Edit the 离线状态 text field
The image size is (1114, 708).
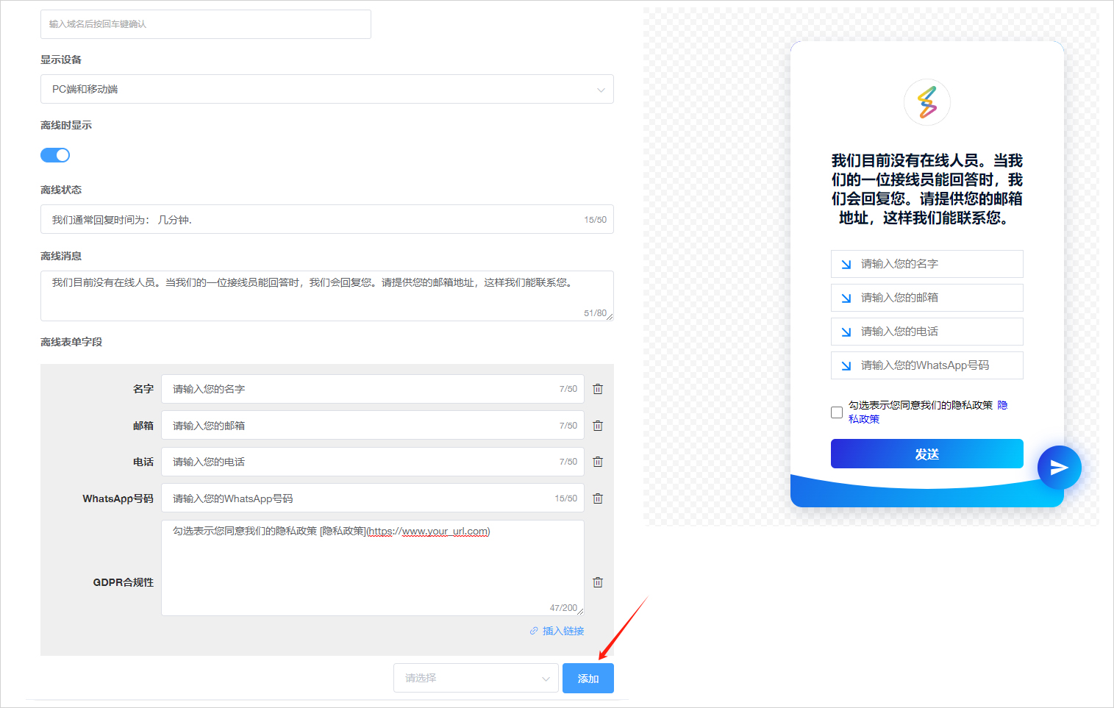click(327, 219)
